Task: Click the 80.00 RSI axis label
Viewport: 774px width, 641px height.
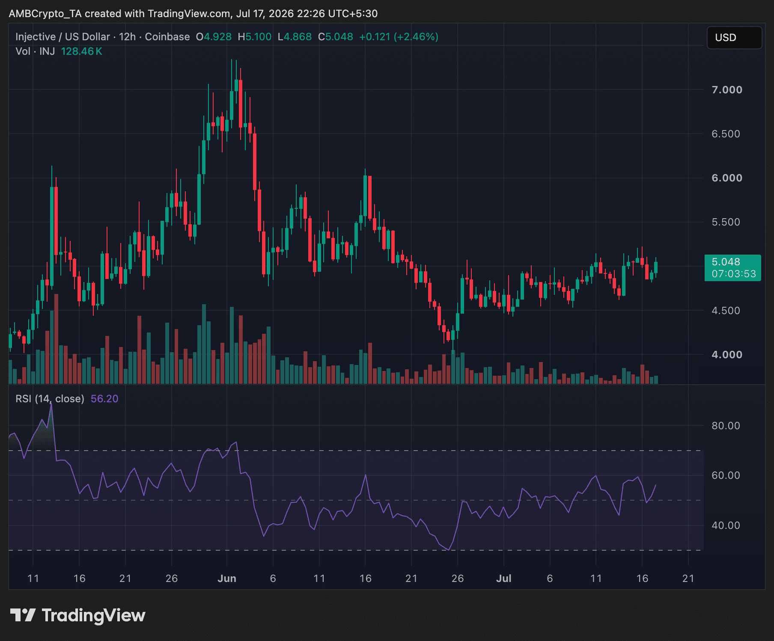Action: 726,426
